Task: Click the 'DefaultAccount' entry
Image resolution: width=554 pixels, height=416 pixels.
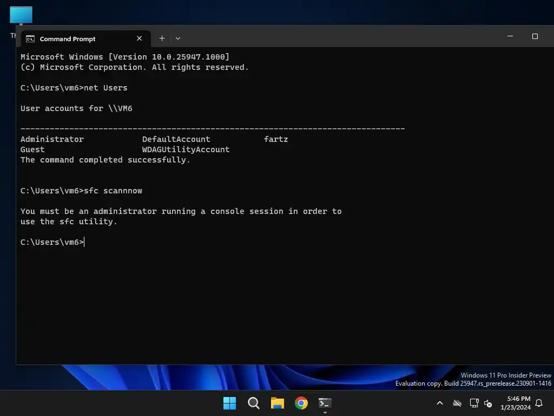Action: [x=176, y=139]
